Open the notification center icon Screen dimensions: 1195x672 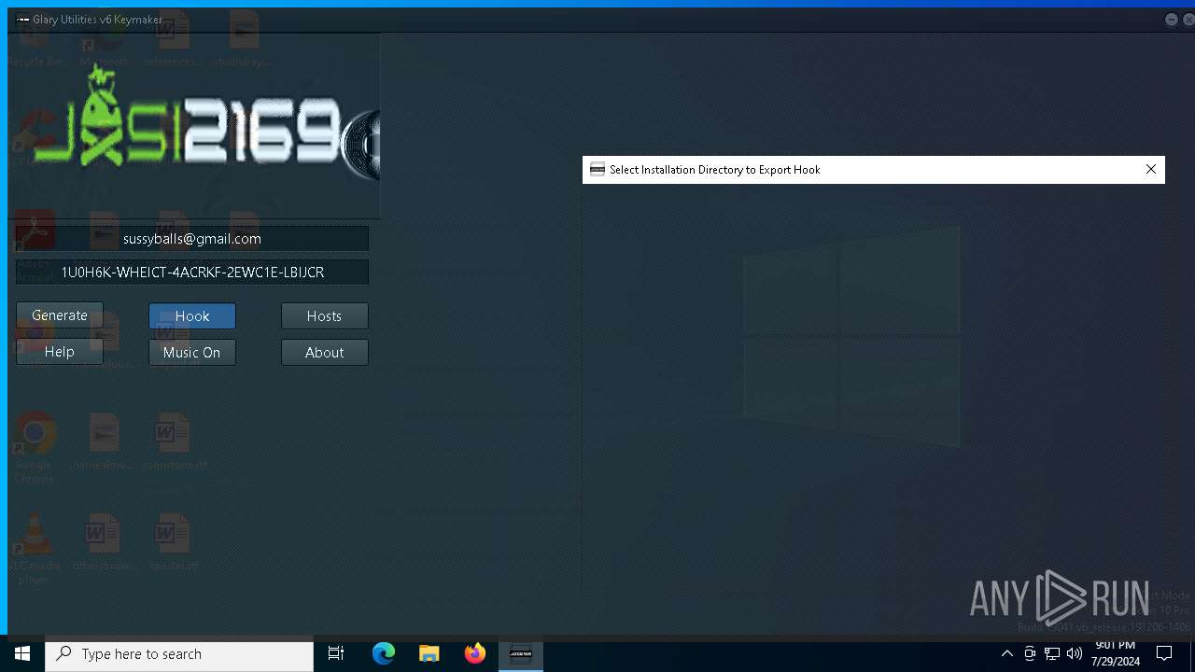(x=1164, y=654)
